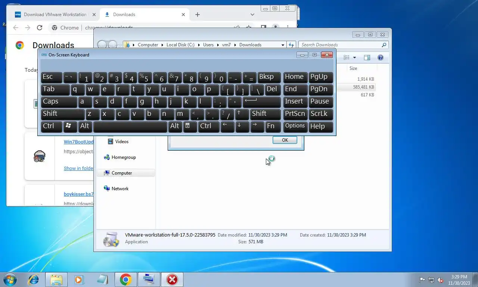The image size is (478, 287).
Task: Launch Internet Explorer from the taskbar
Action: [x=34, y=280]
